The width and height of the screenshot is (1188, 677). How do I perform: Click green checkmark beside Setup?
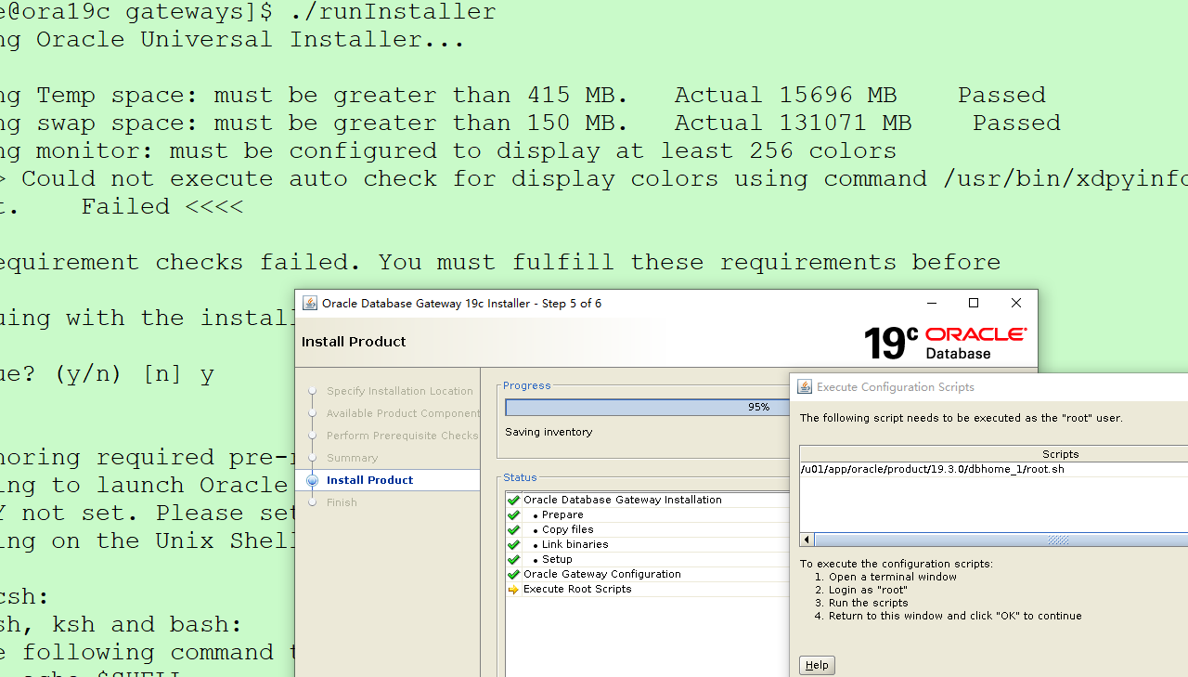click(x=513, y=559)
